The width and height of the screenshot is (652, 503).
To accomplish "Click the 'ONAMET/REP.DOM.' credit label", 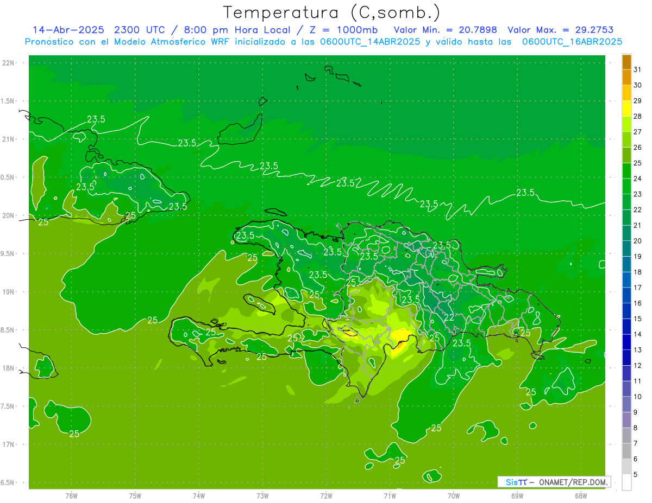I will point(574,482).
